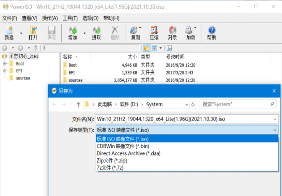Click the dialog forward arrow

(x=64, y=104)
